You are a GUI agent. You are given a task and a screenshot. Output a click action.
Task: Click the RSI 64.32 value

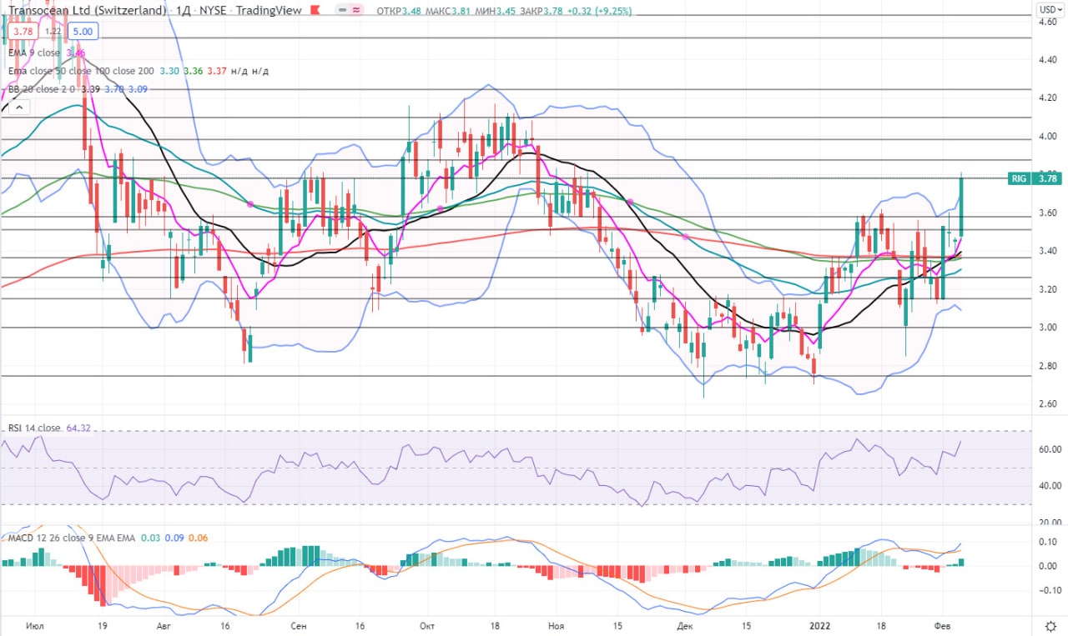pos(78,428)
